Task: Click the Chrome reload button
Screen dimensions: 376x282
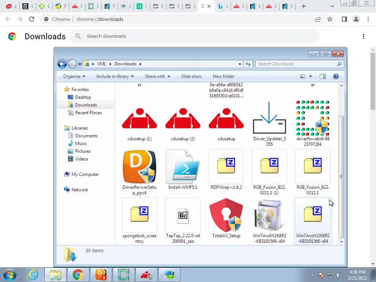Action: click(x=32, y=19)
